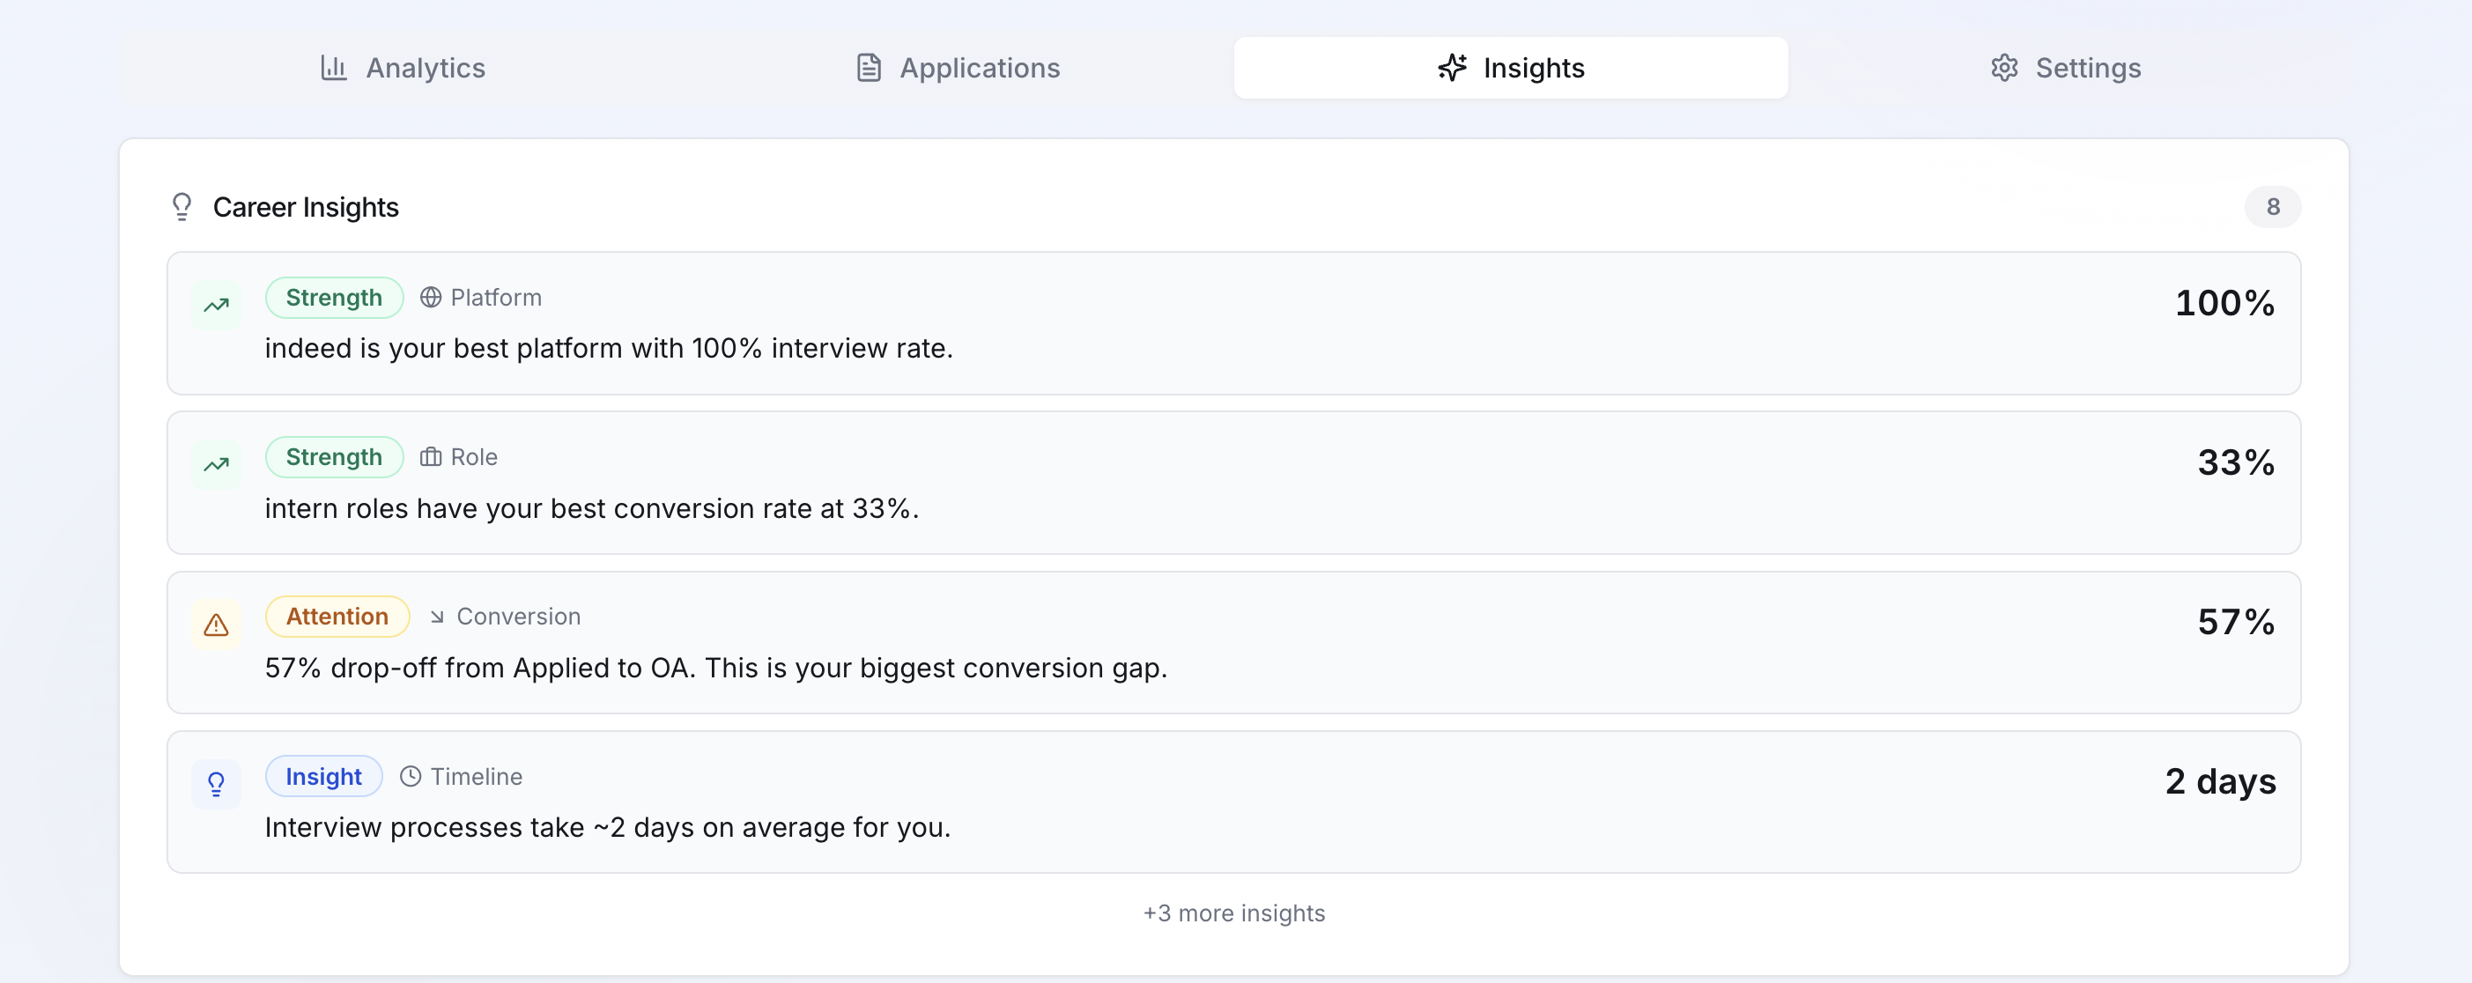Click the clock icon next to Timeline
Viewport: 2472px width, 983px height.
[410, 776]
